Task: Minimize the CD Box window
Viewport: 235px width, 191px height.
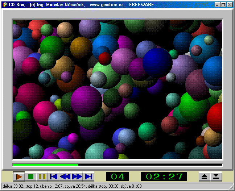Action: pyautogui.click(x=217, y=5)
